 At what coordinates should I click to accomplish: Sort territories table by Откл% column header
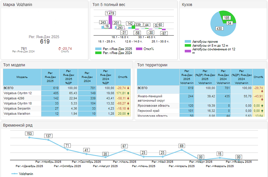click(259, 77)
